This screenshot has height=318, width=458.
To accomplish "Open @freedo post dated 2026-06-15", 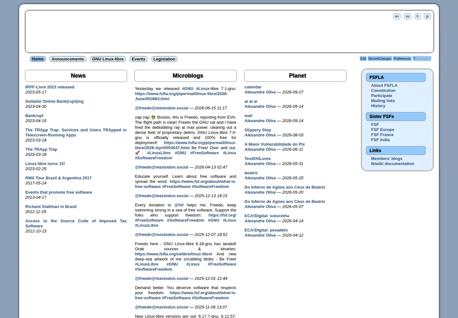I will (162, 108).
